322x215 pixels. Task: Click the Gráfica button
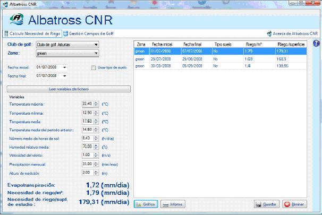pyautogui.click(x=146, y=204)
